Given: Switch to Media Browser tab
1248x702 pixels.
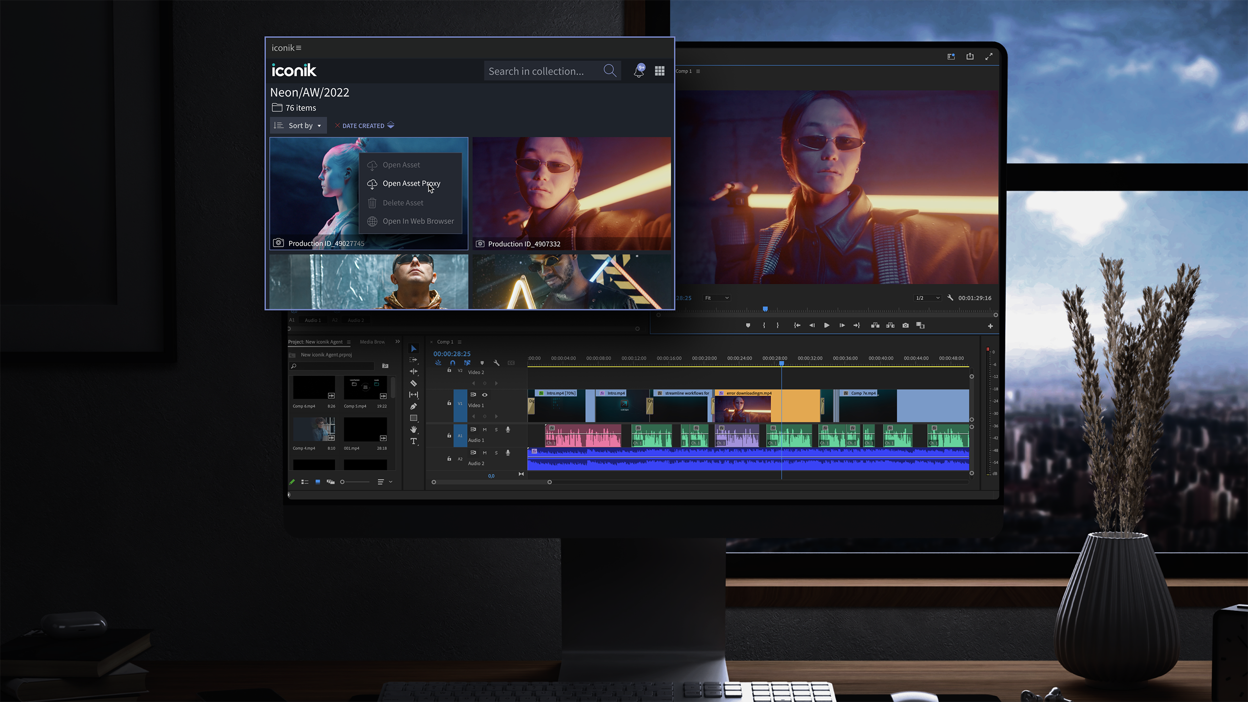Looking at the screenshot, I should coord(372,342).
